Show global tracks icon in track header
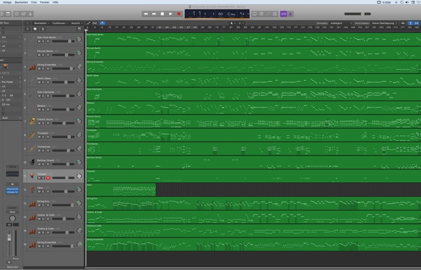 coord(79,29)
